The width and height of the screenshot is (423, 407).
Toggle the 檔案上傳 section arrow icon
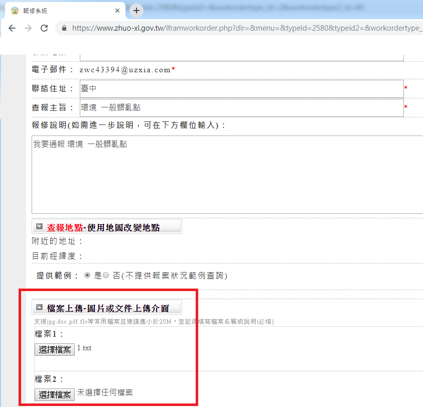point(39,308)
